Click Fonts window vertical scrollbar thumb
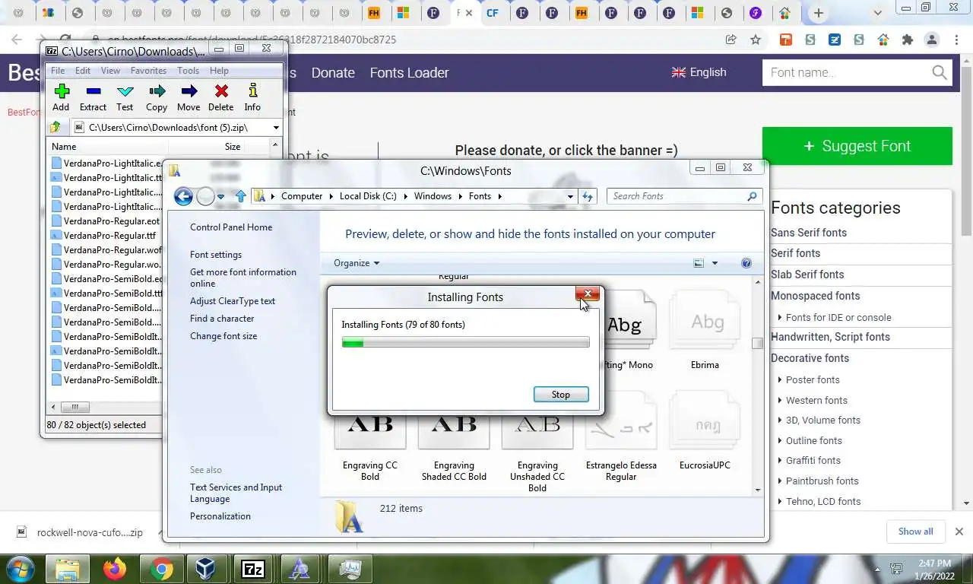 pos(757,343)
